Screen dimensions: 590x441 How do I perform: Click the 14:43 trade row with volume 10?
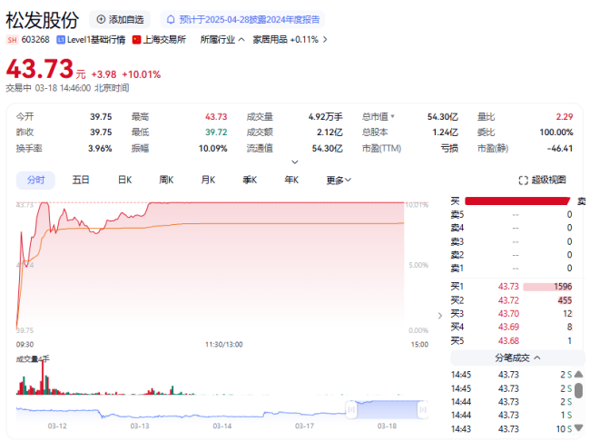tap(511, 428)
